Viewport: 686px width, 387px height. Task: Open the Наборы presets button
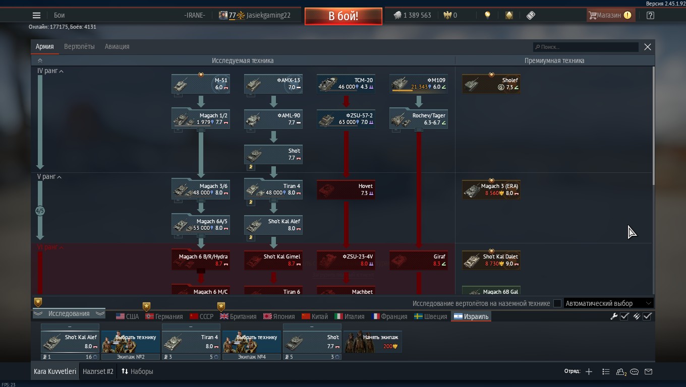point(137,371)
